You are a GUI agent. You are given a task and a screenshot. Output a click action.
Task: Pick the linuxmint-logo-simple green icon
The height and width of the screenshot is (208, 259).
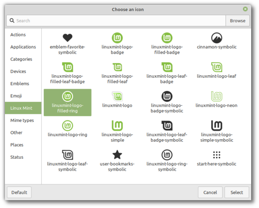117,125
